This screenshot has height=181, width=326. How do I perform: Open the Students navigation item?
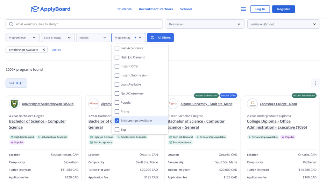[x=124, y=9]
